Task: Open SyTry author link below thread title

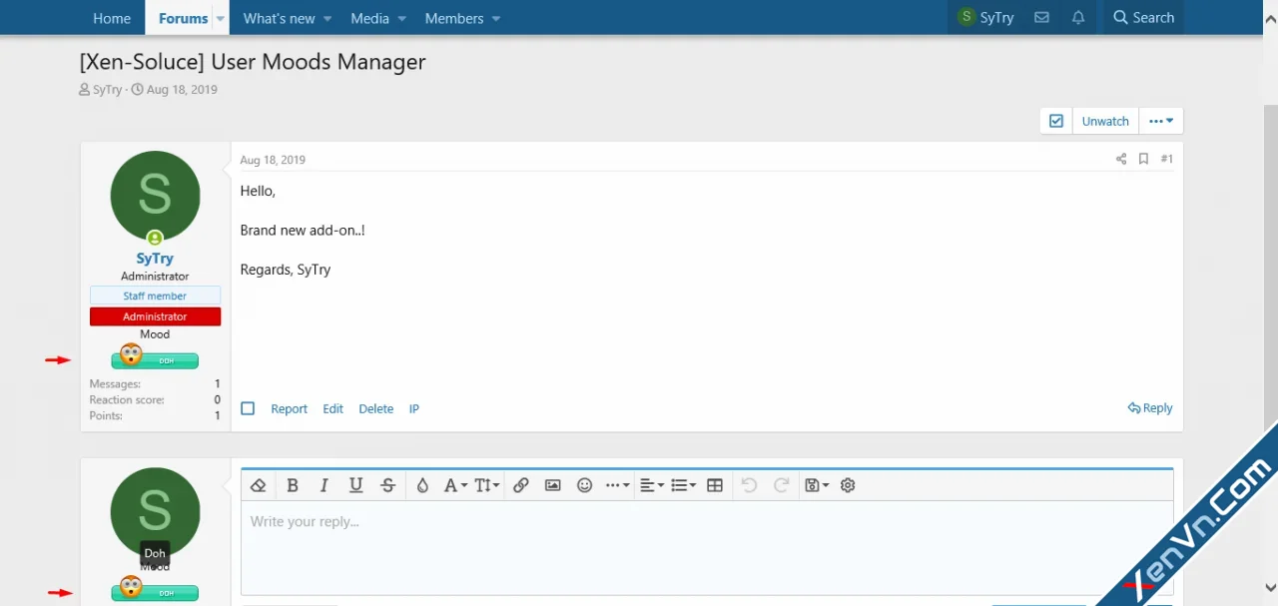Action: coord(108,89)
